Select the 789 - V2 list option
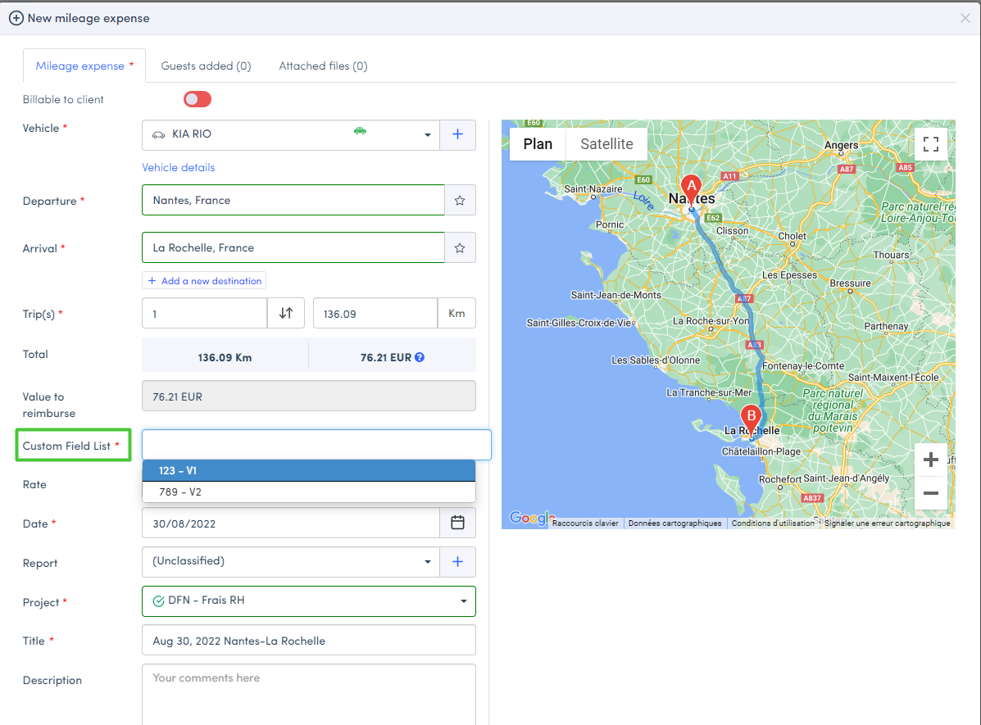Image resolution: width=981 pixels, height=725 pixels. (308, 492)
